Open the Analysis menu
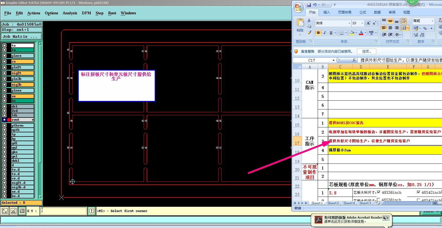Image resolution: width=442 pixels, height=228 pixels. pos(70,13)
